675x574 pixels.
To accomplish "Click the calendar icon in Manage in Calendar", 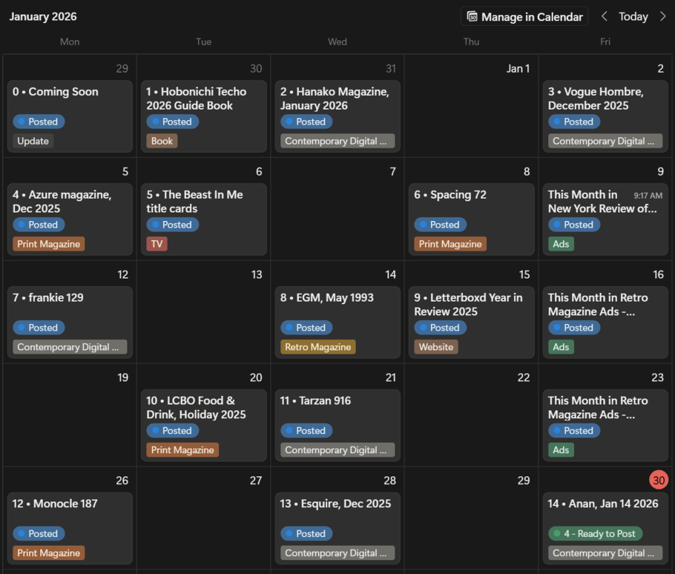I will pyautogui.click(x=472, y=16).
